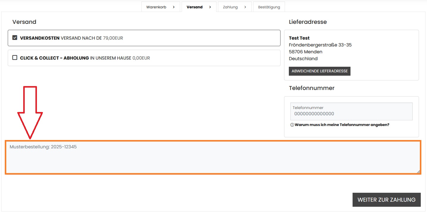Click the chevron arrow after Warenkorb
427x213 pixels.
[174, 7]
